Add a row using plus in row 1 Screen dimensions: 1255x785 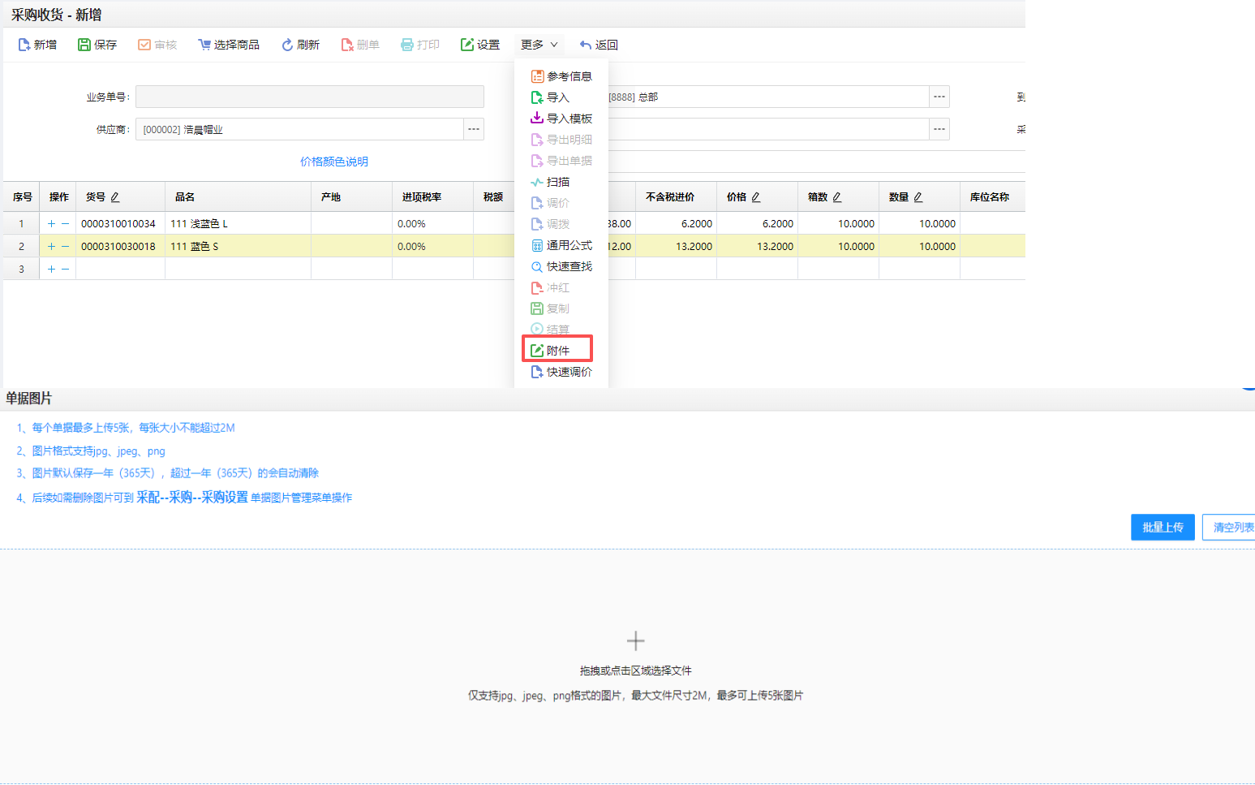52,223
